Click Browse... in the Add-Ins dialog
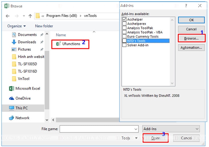Screen dimensions: 209x147 click(x=191, y=38)
